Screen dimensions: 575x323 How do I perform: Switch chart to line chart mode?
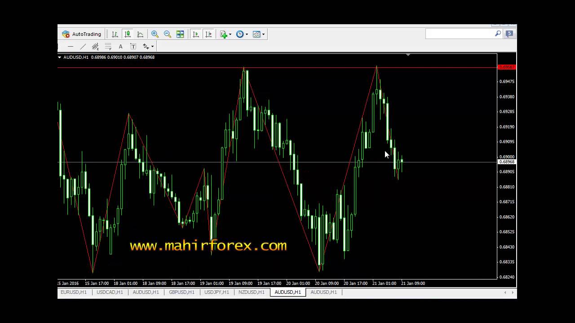click(x=140, y=34)
